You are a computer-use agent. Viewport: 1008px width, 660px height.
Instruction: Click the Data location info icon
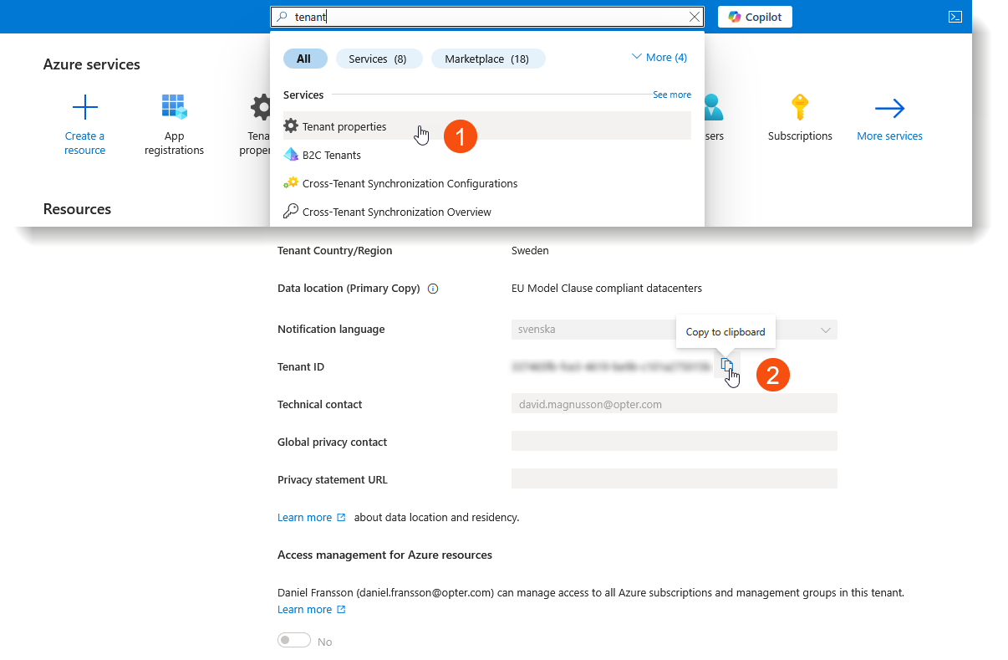[433, 289]
